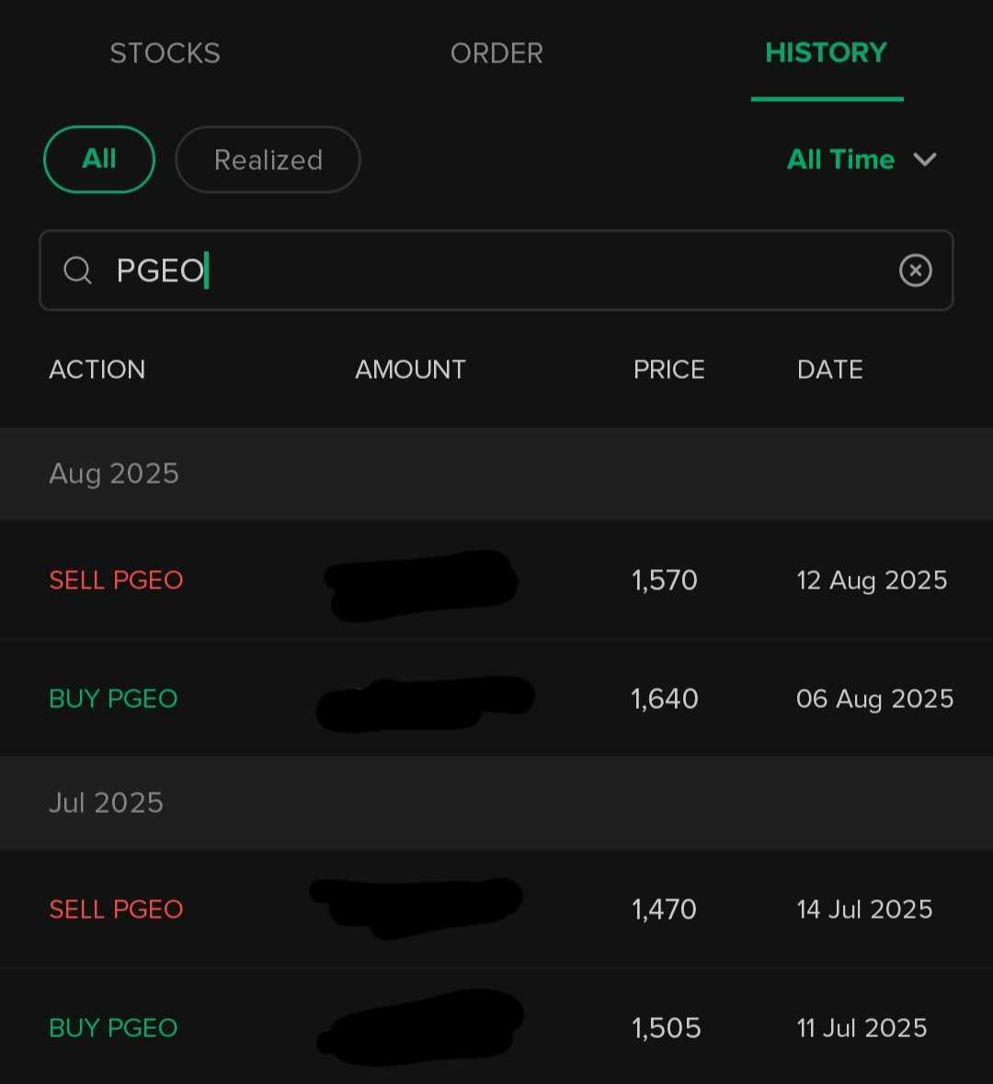This screenshot has height=1084, width=993.
Task: Select the Jul 2025 section header
Action: pyautogui.click(x=496, y=804)
